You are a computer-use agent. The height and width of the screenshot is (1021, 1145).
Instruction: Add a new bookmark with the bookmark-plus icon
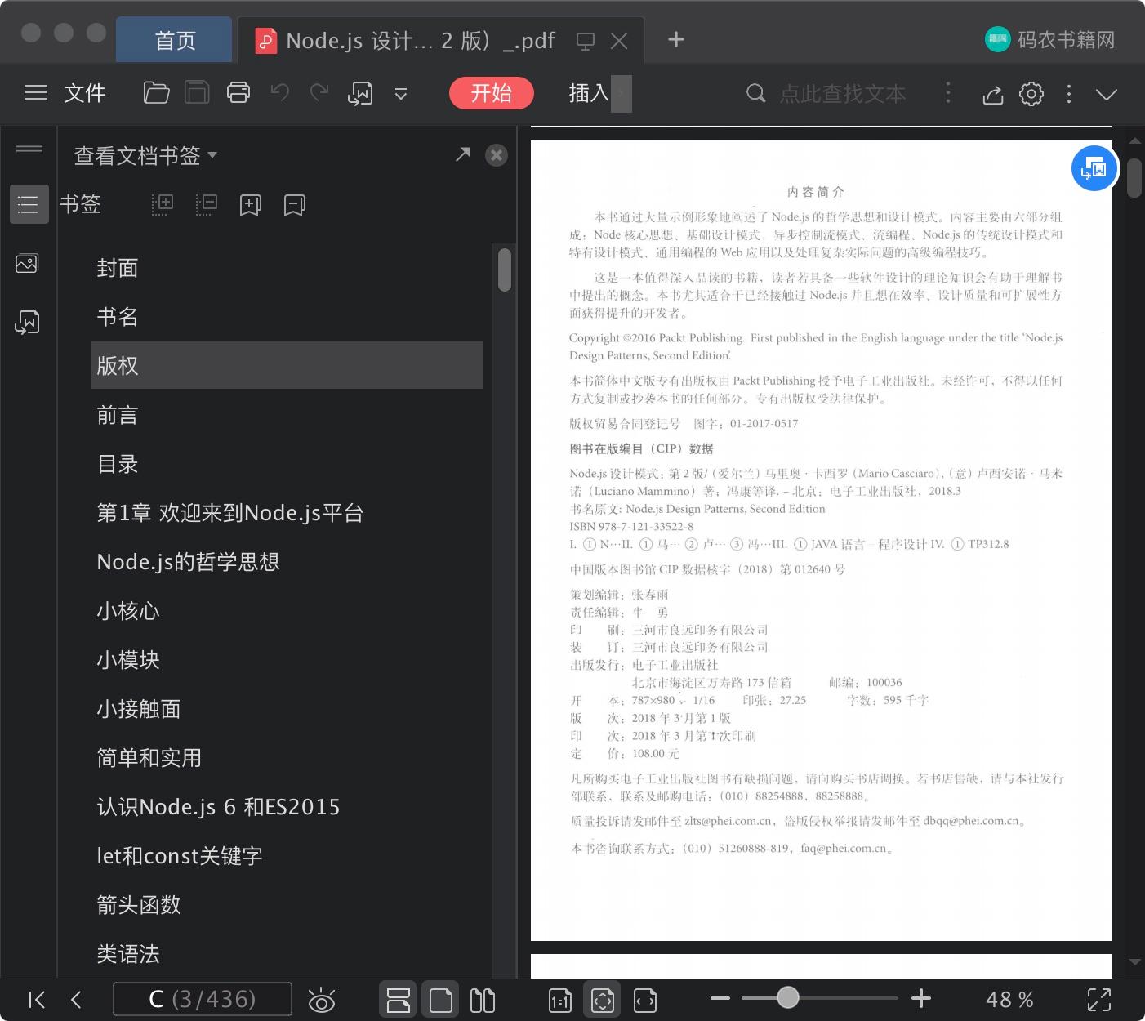pyautogui.click(x=250, y=204)
